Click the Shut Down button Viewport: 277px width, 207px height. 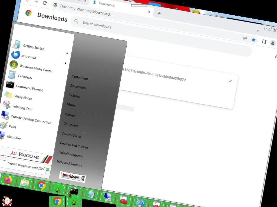point(71,176)
